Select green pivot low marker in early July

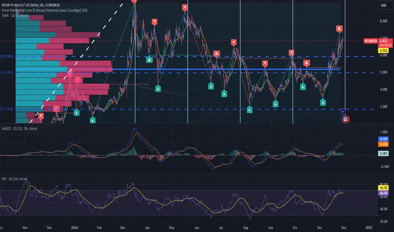point(224,94)
